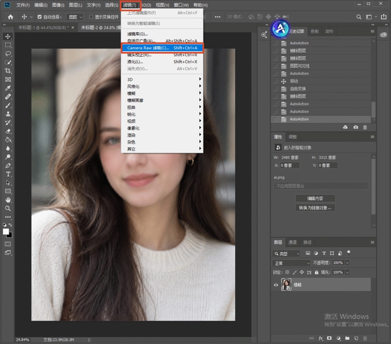Image resolution: width=391 pixels, height=344 pixels.
Task: Choose Camera Raw 滤镜 menu entry
Action: click(162, 48)
